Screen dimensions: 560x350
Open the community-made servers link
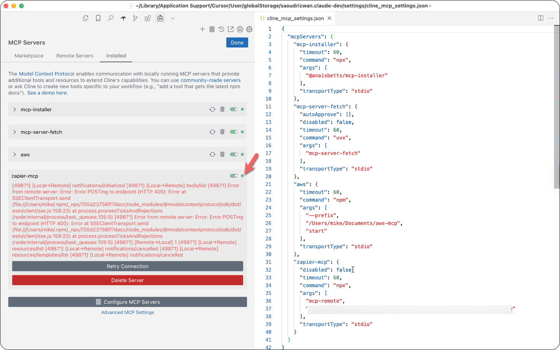coord(210,80)
